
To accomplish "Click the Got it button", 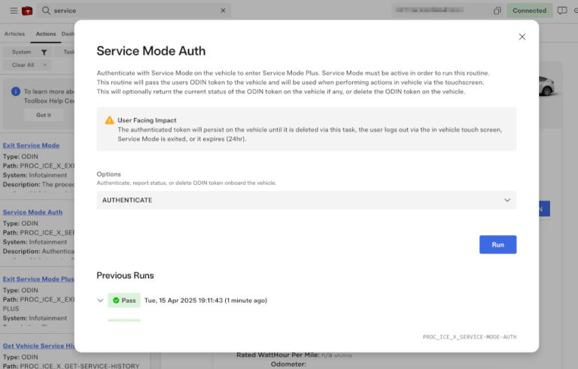I will (44, 115).
